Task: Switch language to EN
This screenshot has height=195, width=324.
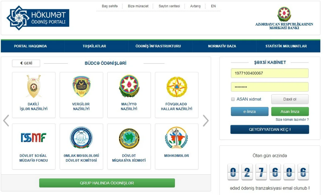Action: pos(213,6)
